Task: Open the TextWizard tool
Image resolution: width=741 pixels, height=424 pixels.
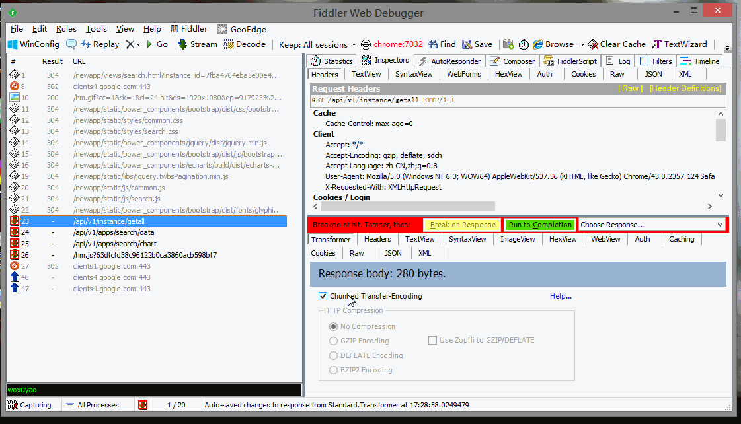Action: click(679, 44)
